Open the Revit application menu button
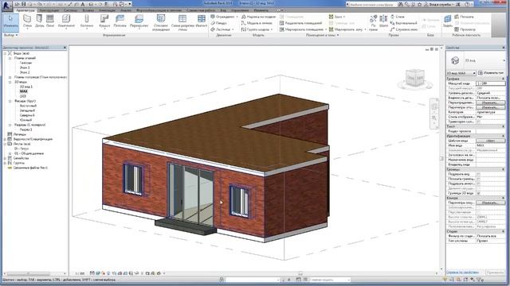 (7, 6)
